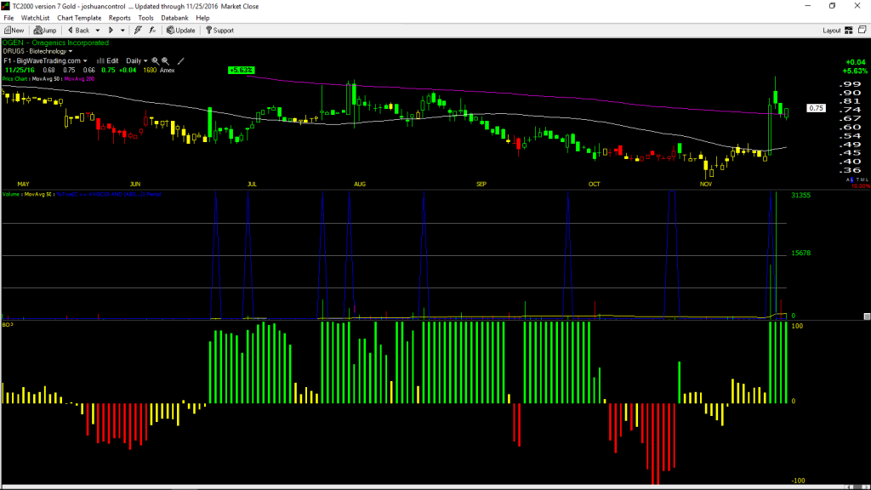Open the Help menu

[x=202, y=18]
